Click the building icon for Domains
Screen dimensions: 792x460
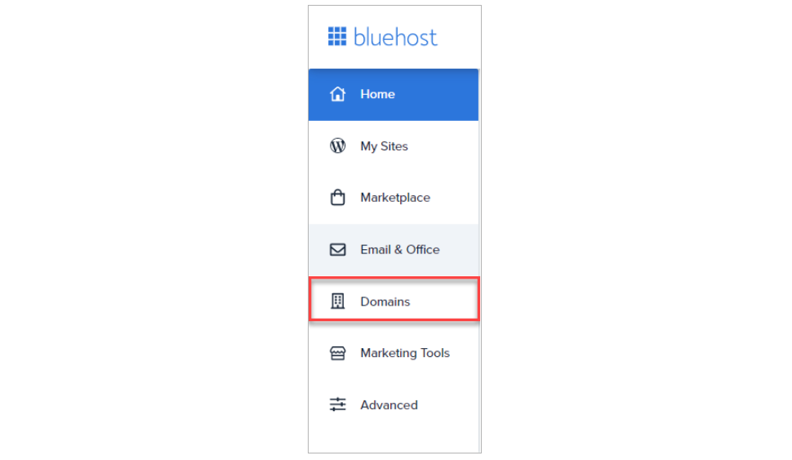(x=337, y=301)
